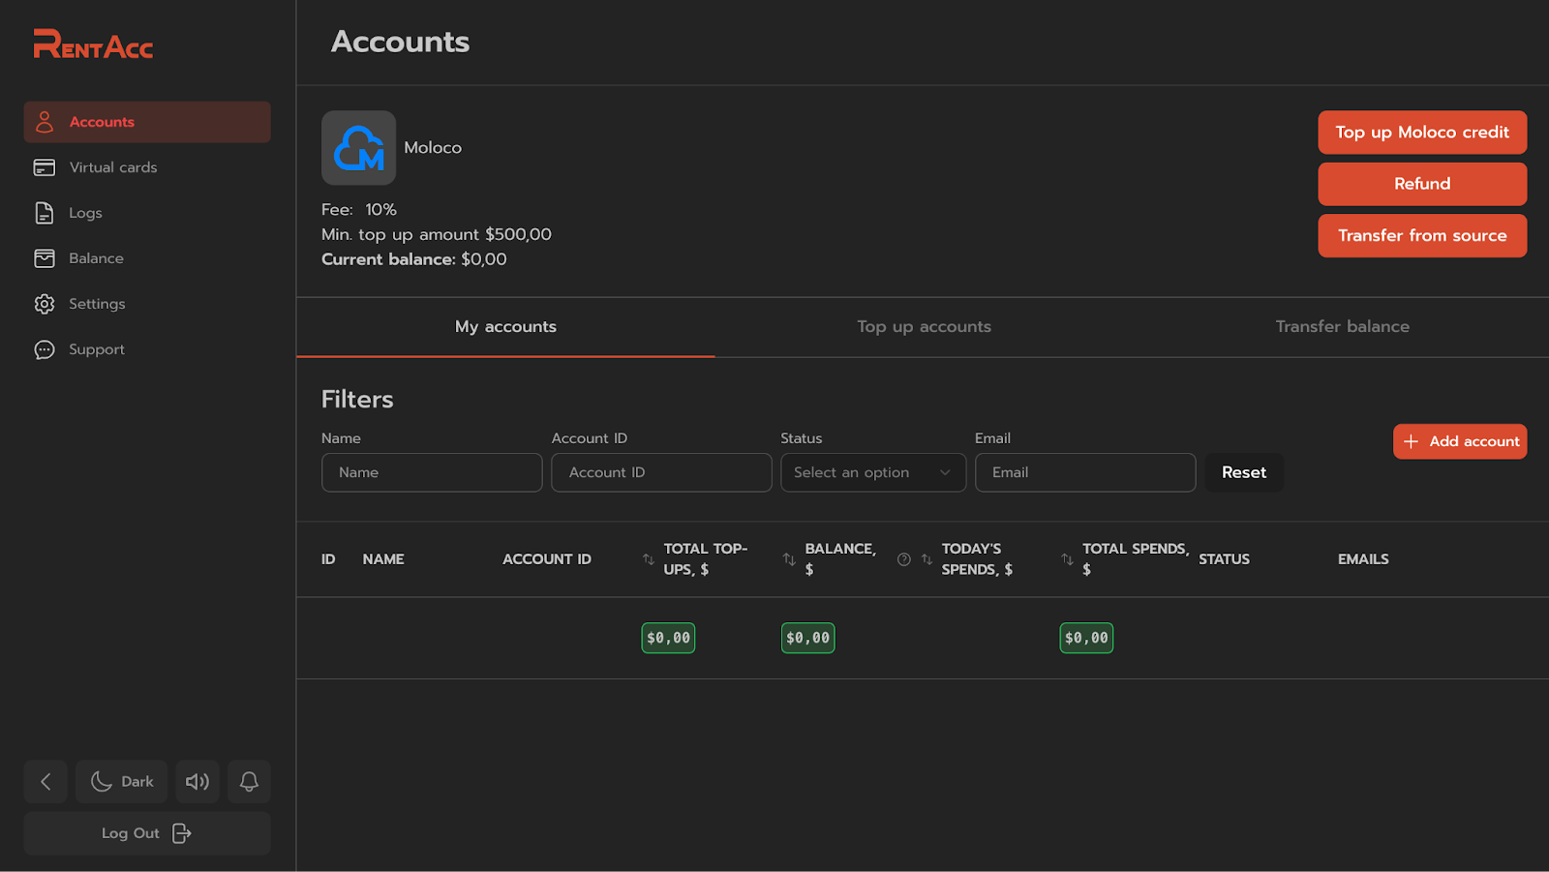Click the Total spends $0,00 value
1549x872 pixels.
click(x=1086, y=638)
